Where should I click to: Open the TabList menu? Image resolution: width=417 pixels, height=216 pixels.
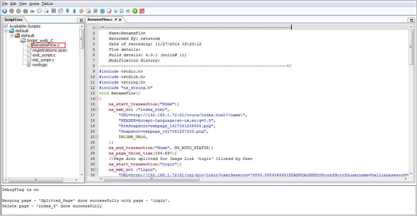click(47, 4)
